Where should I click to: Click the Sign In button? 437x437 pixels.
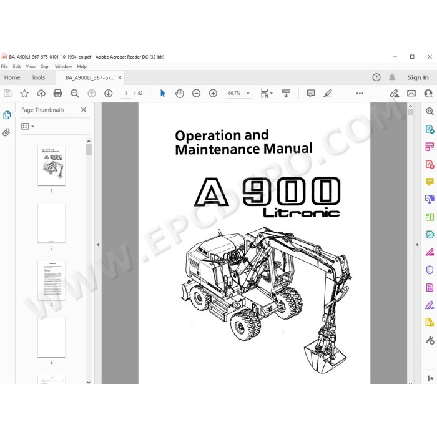click(418, 77)
